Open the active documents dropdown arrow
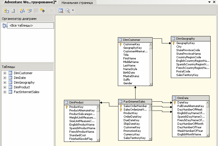 pos(209,2)
